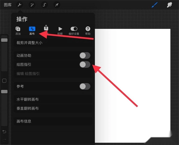Open the 视频 video tab
Image resolution: width=179 pixels, height=145 pixels.
[60, 31]
